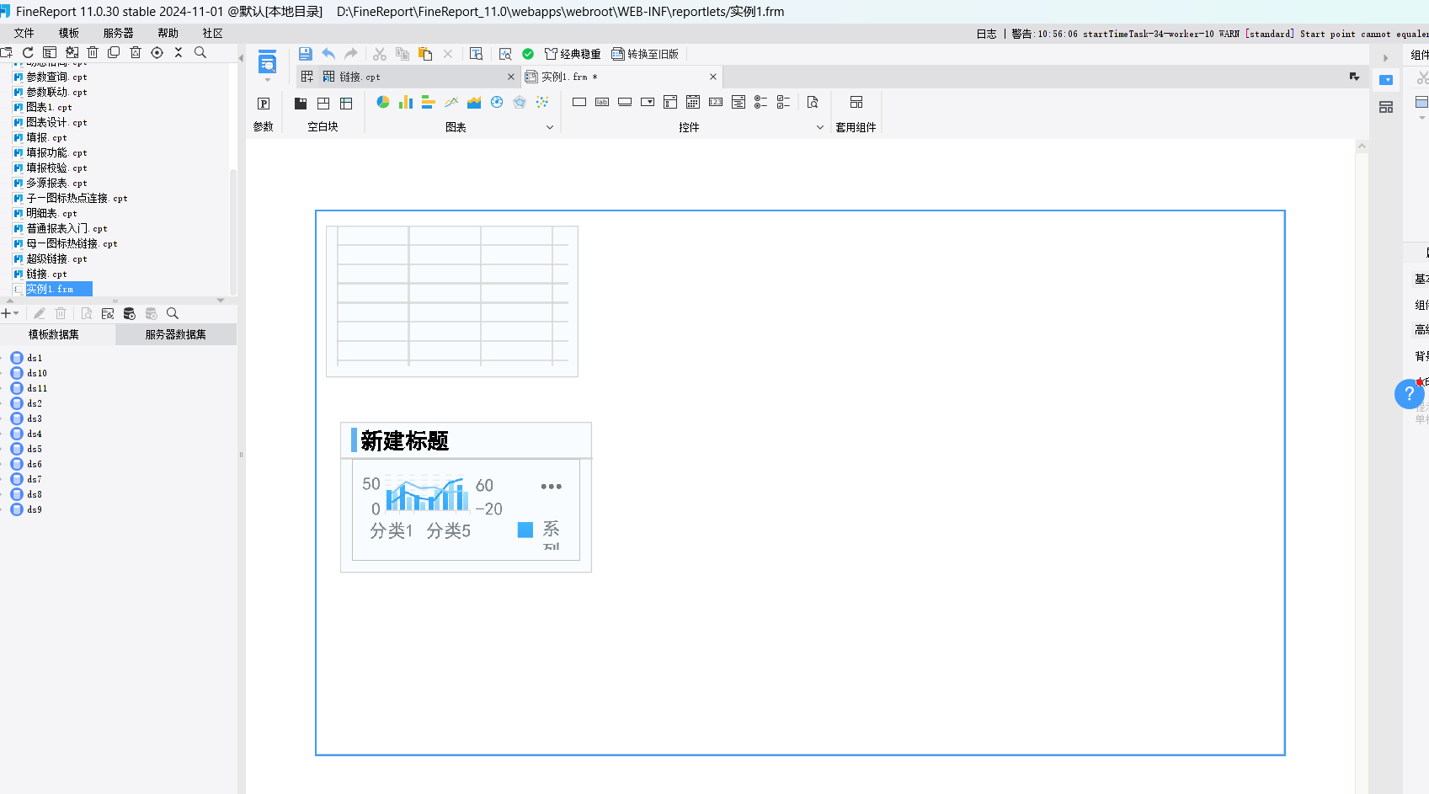This screenshot has height=794, width=1429.
Task: Select the report table block on canvas
Action: tap(452, 301)
